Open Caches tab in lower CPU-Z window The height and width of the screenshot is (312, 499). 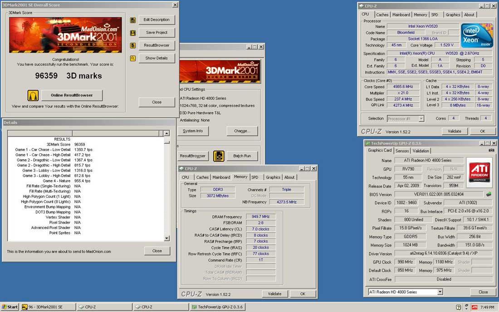pos(202,177)
